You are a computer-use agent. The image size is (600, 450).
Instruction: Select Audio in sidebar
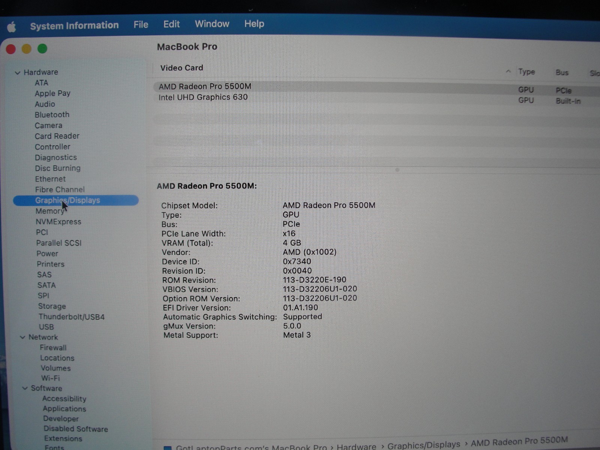[45, 104]
